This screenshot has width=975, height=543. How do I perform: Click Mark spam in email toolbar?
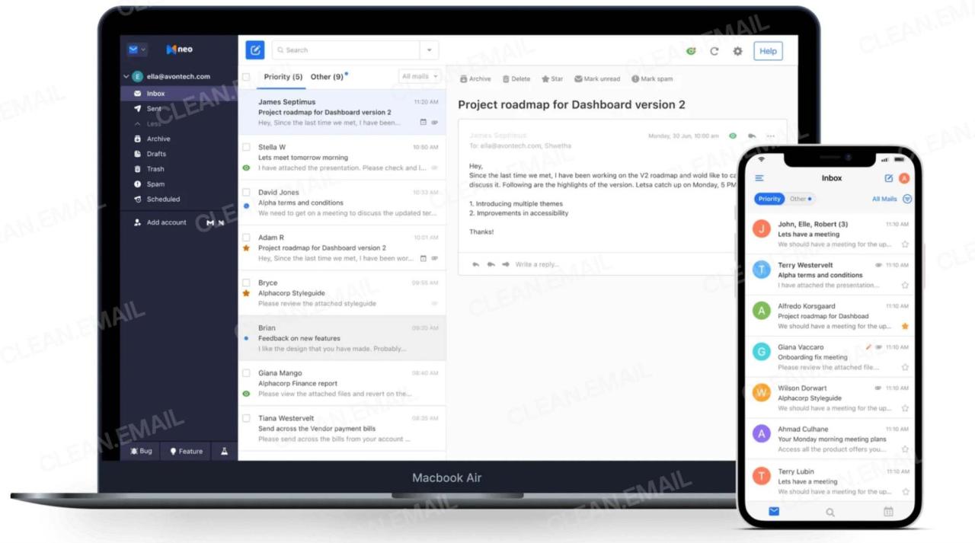pos(652,79)
